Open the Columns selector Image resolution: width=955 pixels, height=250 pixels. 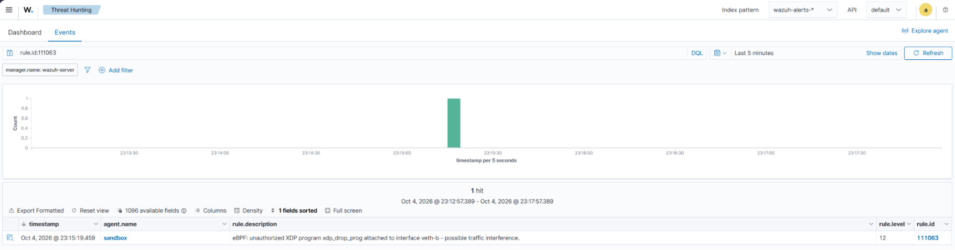[x=211, y=210]
